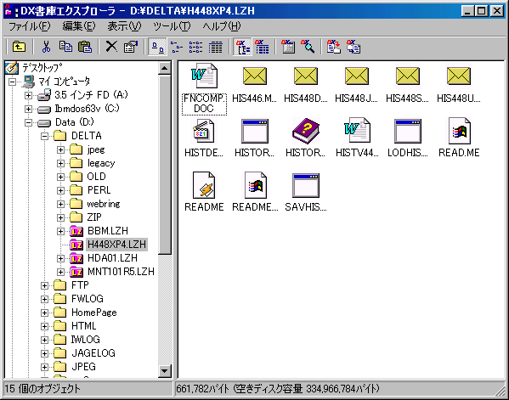Click the Up One Level folder icon

tap(20, 47)
